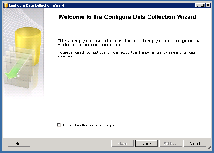Viewport: 214px width, 153px height.
Task: Cancel the data collection wizard
Action: pyautogui.click(x=194, y=144)
